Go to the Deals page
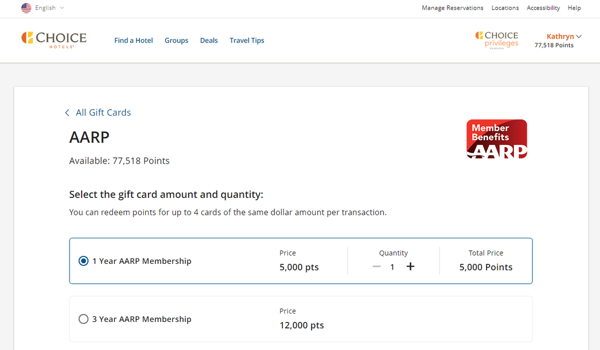The height and width of the screenshot is (350, 600). 209,41
